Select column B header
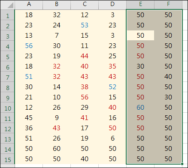188x168 pixels. tap(57, 5)
